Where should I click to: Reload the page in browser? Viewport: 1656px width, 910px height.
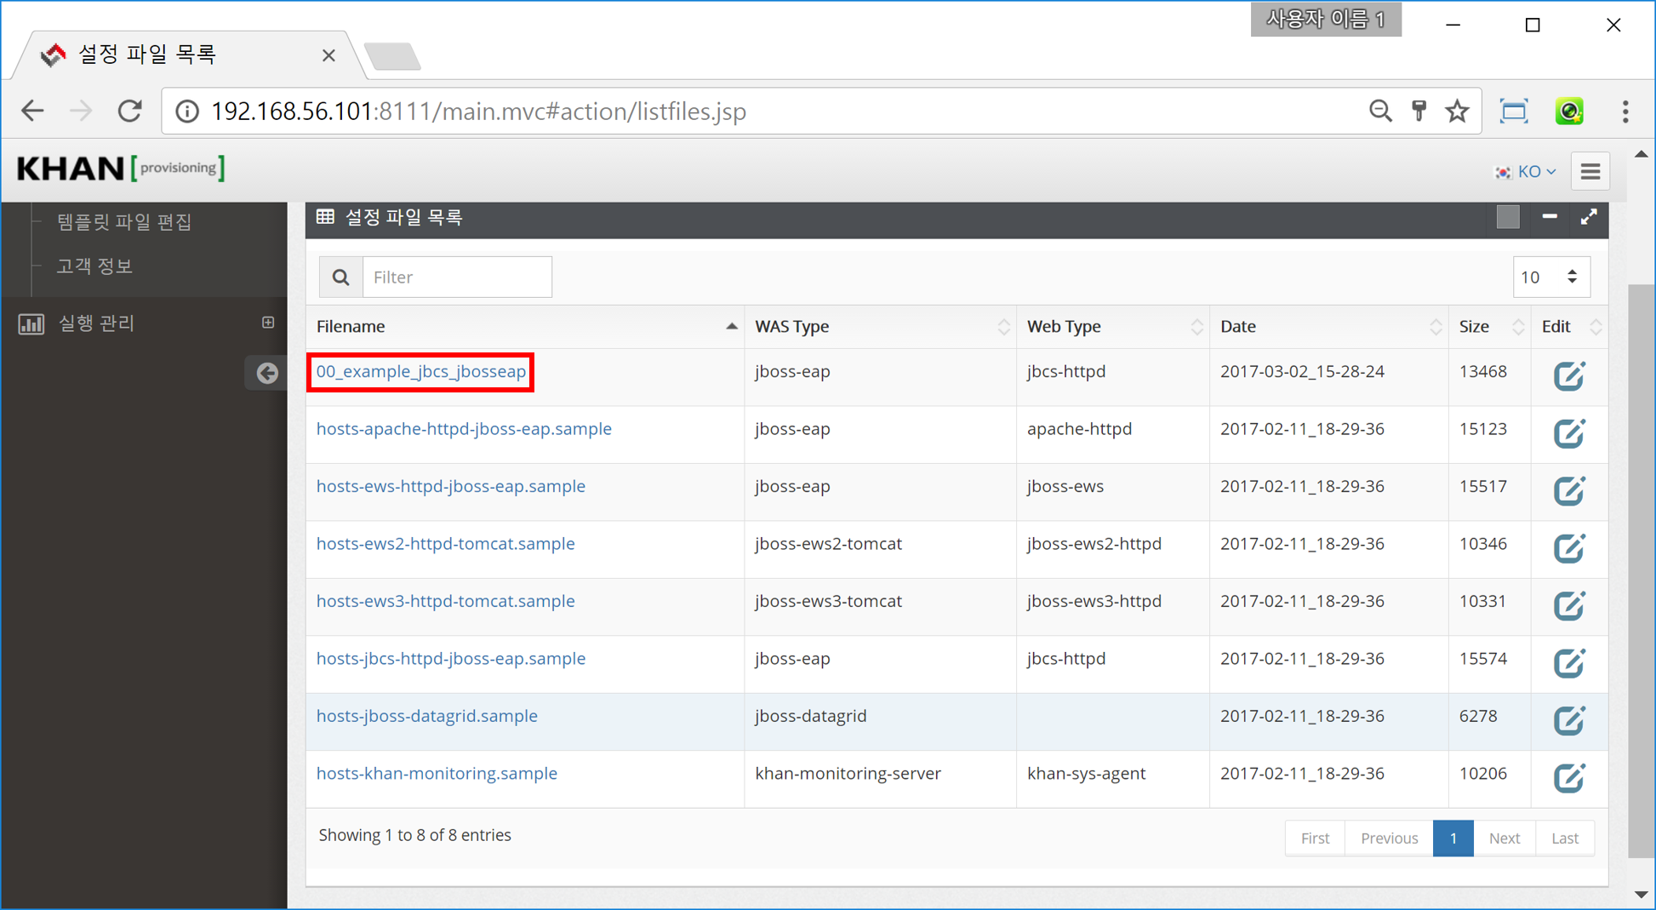[129, 112]
